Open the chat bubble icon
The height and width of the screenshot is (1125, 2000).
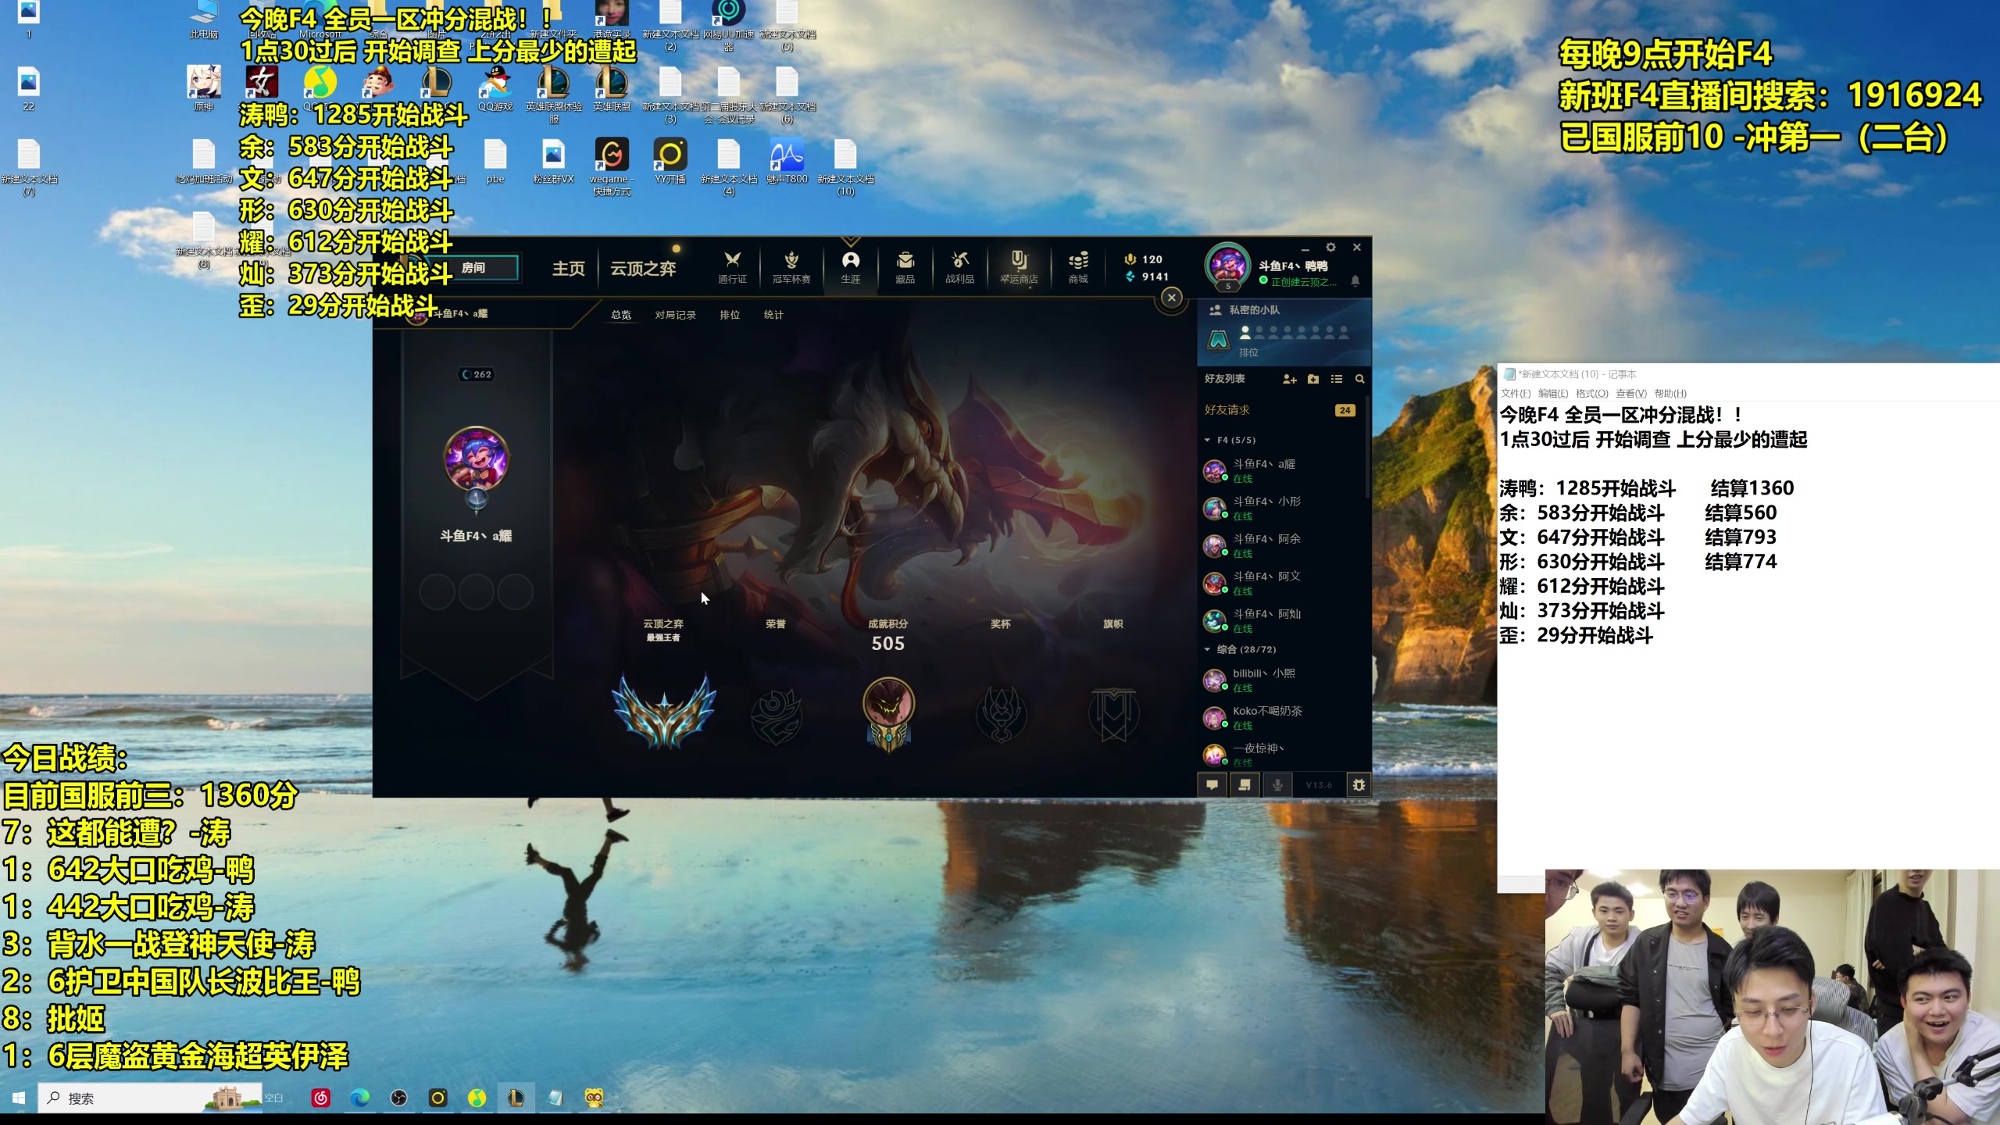(x=1212, y=785)
